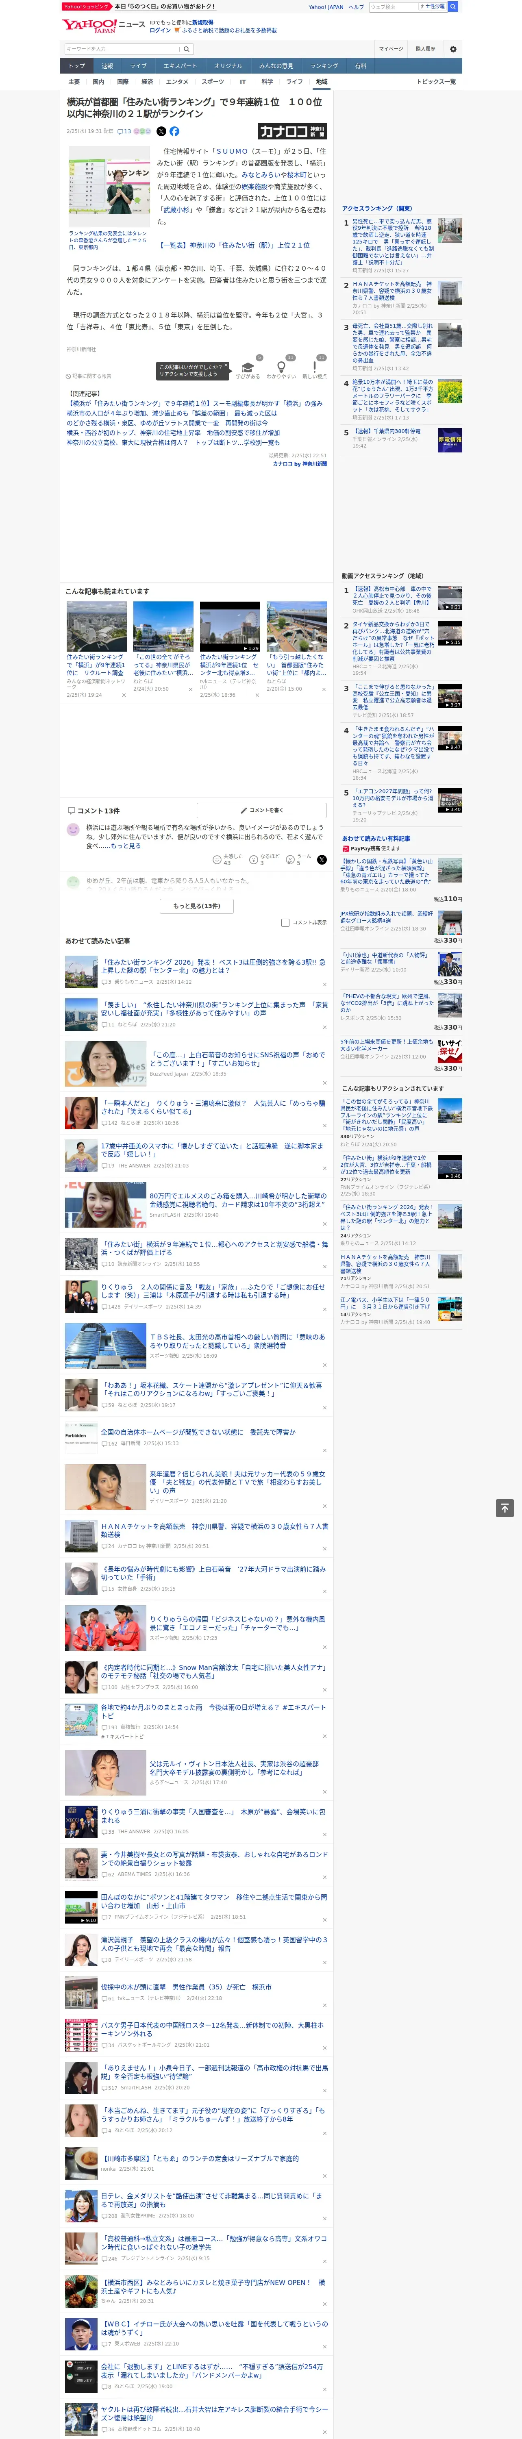Open the ランキング tab
Image resolution: width=522 pixels, height=2439 pixels.
[x=324, y=66]
